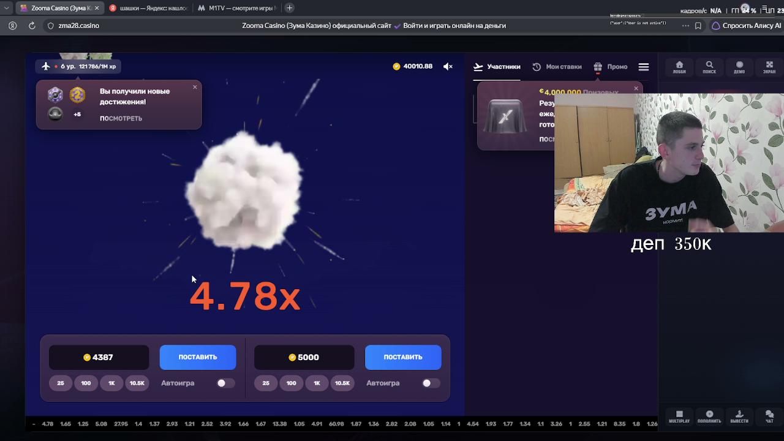
Task: Switch to the Участники tab
Action: click(497, 67)
